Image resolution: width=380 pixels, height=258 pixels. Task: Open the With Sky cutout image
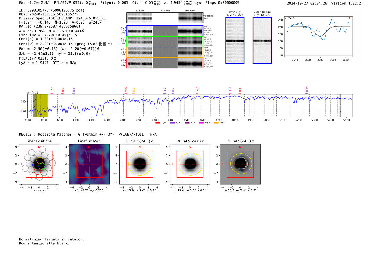pyautogui.click(x=235, y=40)
